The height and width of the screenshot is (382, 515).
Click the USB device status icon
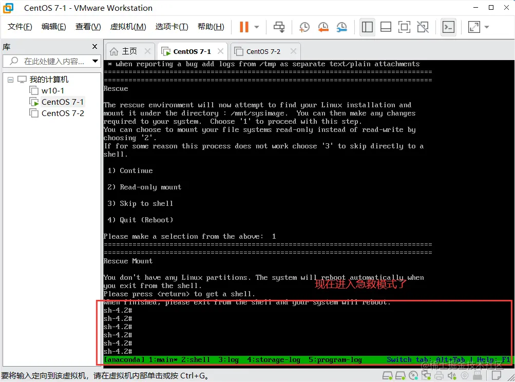click(x=478, y=375)
